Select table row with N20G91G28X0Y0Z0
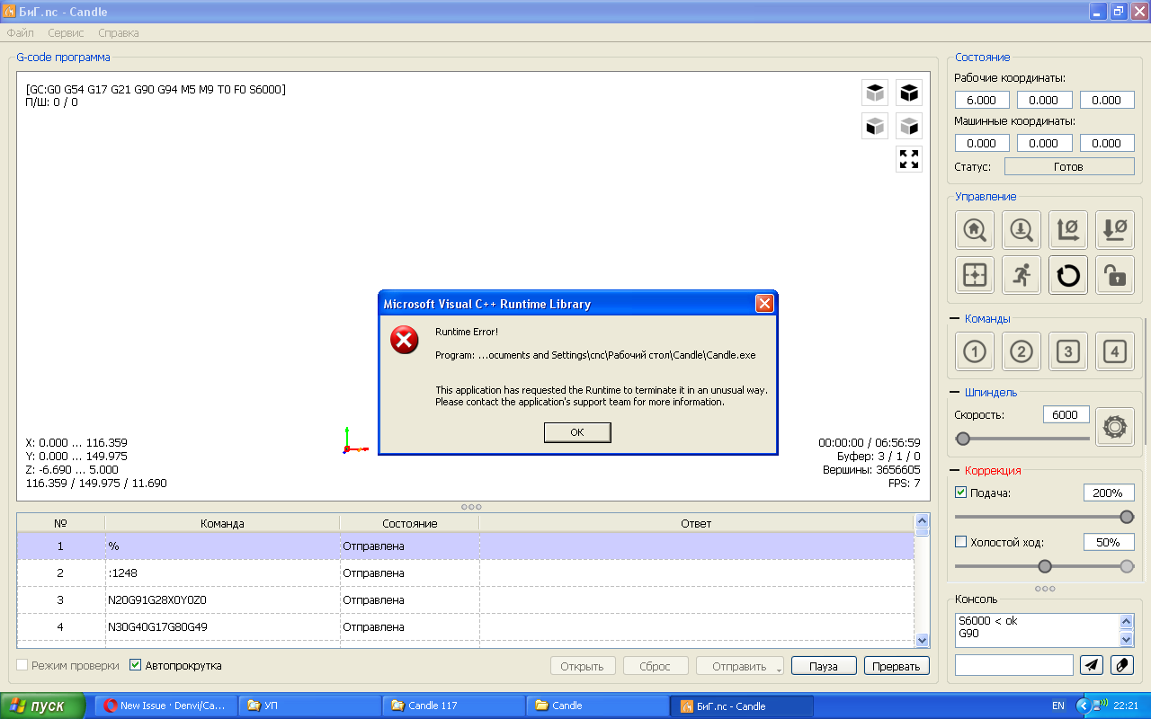This screenshot has width=1151, height=719. 466,599
